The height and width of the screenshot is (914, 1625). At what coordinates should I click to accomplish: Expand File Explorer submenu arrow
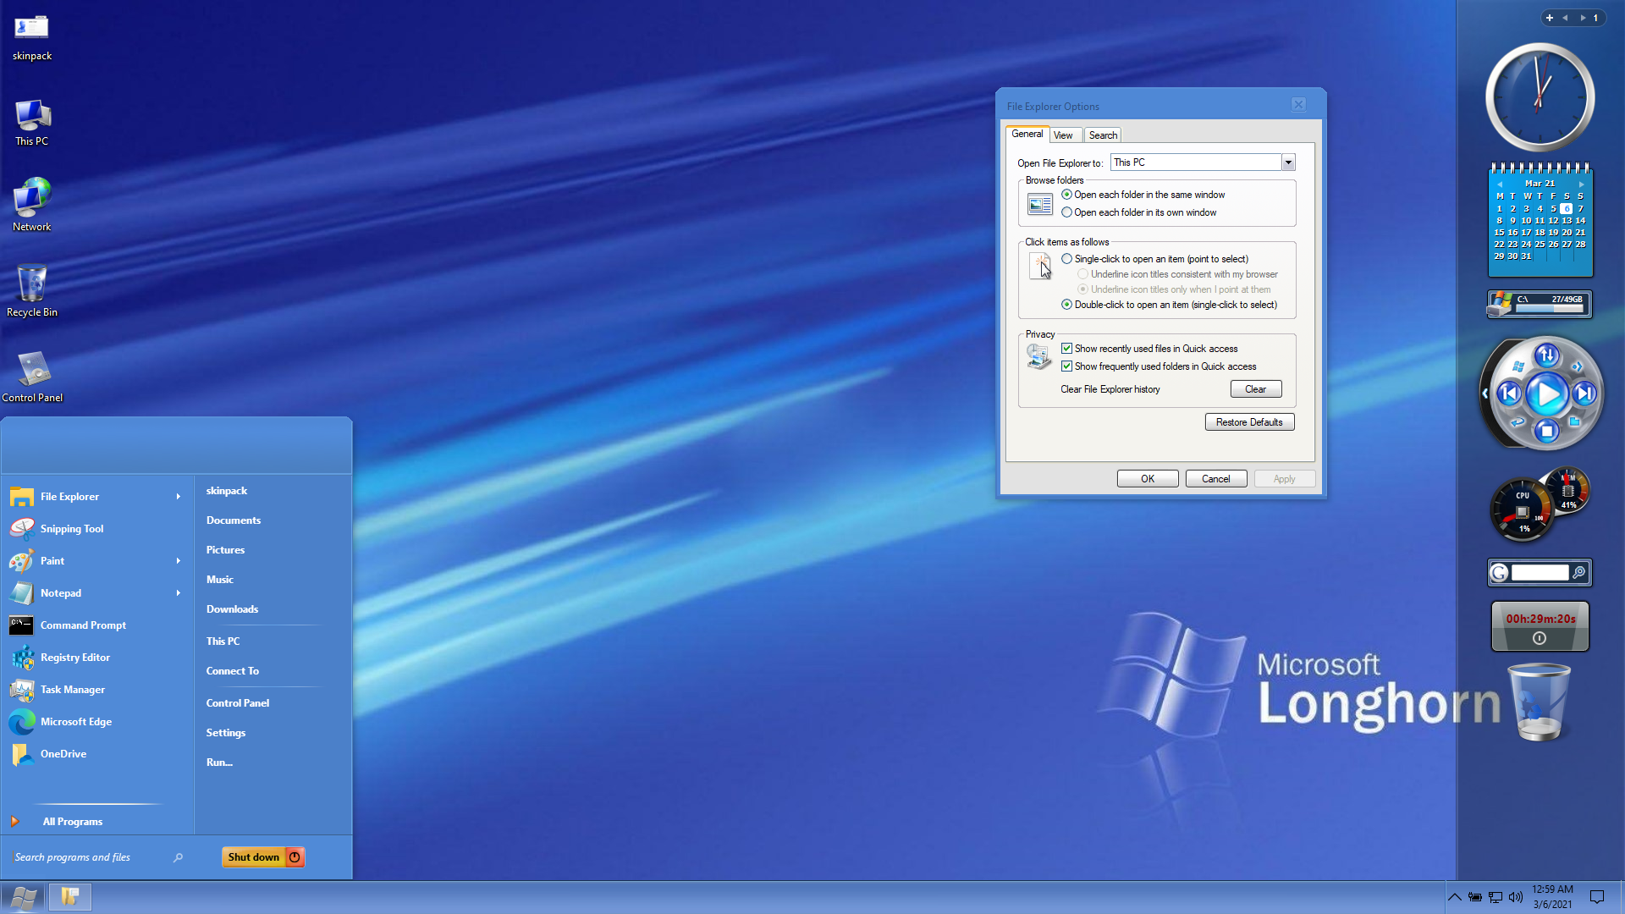(179, 497)
